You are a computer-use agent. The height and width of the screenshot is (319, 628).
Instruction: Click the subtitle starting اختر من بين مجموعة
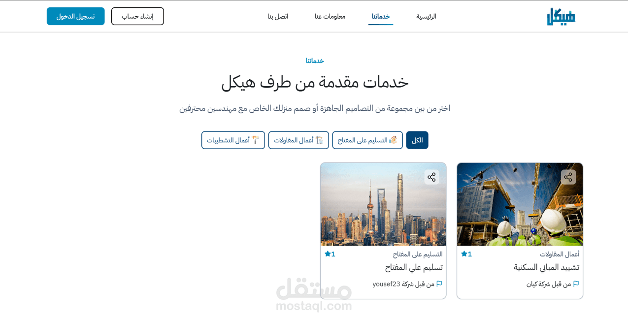pyautogui.click(x=315, y=108)
